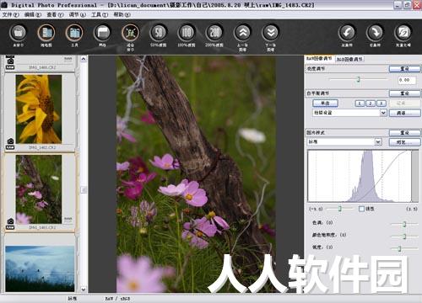This screenshot has height=303, width=422.
Task: Select white balance preset button 1
Action: (360, 104)
